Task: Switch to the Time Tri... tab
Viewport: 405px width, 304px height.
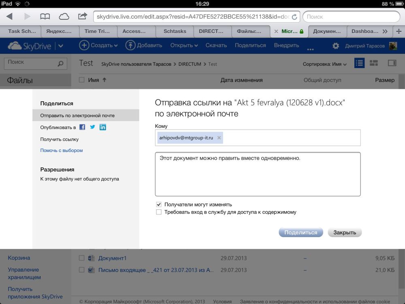Action: [x=97, y=31]
